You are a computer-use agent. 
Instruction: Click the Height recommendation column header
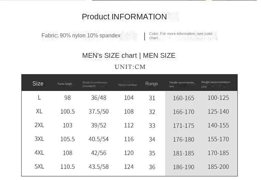pyautogui.click(x=182, y=84)
